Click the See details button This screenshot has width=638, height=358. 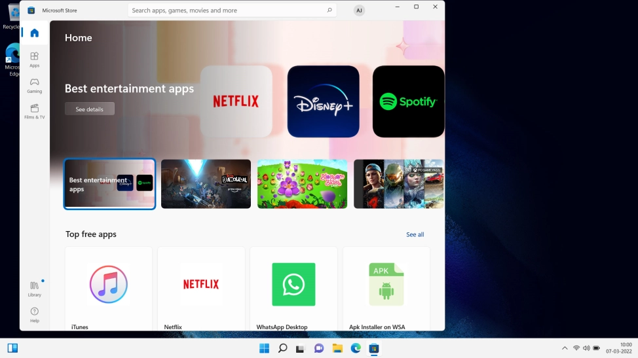click(89, 109)
